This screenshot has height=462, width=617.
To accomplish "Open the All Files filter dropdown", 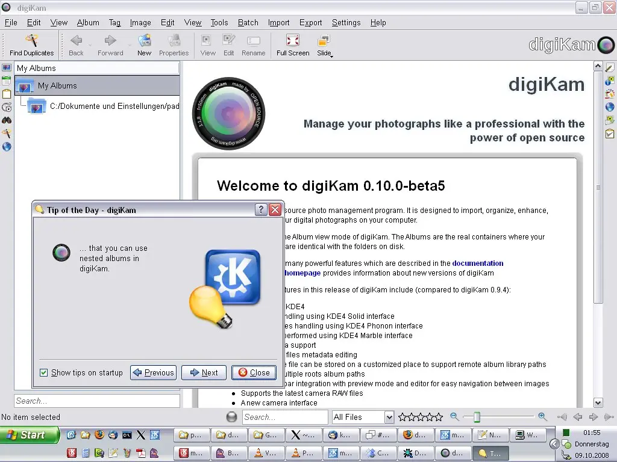I will point(363,417).
